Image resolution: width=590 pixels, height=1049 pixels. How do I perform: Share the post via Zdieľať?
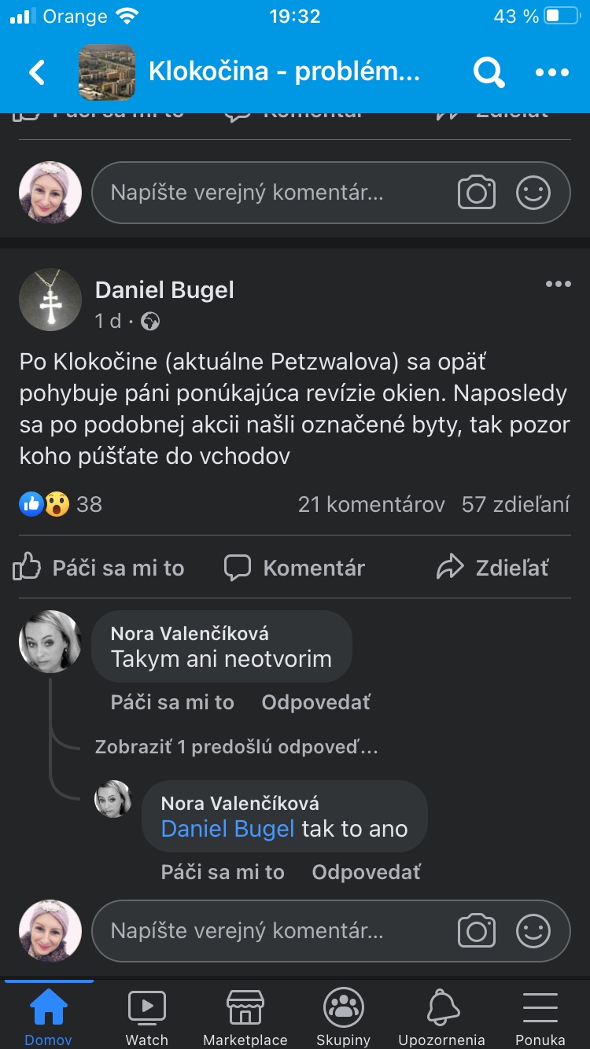click(x=493, y=568)
